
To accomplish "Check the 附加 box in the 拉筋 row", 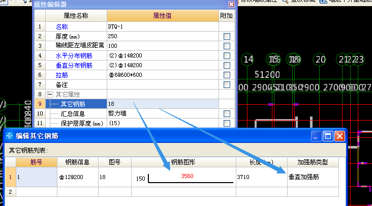I will 227,75.
